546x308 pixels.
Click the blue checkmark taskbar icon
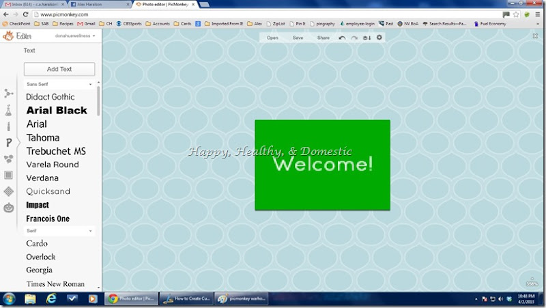click(72, 298)
